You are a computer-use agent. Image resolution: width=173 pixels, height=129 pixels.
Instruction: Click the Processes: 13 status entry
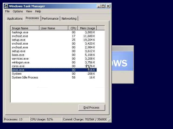pos(16,119)
